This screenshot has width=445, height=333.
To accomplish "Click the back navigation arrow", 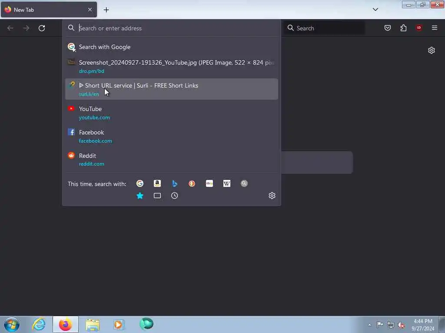I will (x=10, y=28).
